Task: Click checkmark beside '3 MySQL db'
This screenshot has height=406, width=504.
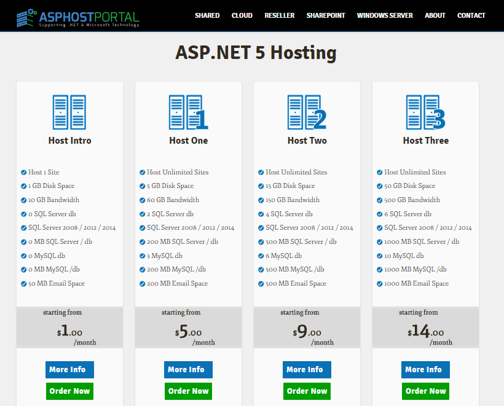Action: [142, 256]
